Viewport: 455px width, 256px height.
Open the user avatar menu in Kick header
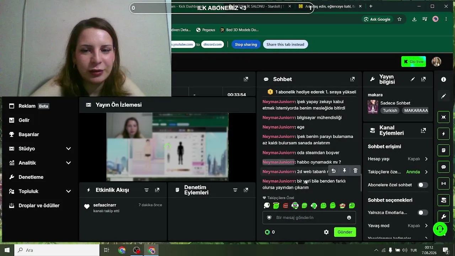pyautogui.click(x=437, y=62)
